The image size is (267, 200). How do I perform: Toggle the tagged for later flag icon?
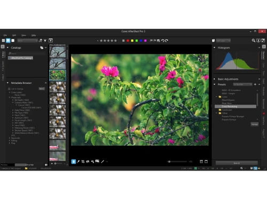coord(159,41)
